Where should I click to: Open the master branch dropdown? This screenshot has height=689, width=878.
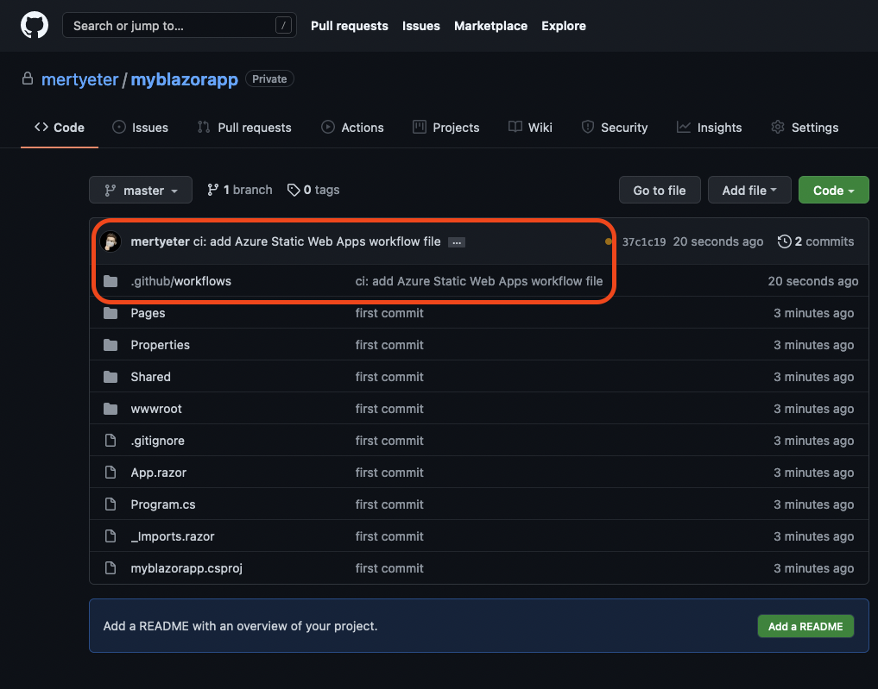(141, 191)
